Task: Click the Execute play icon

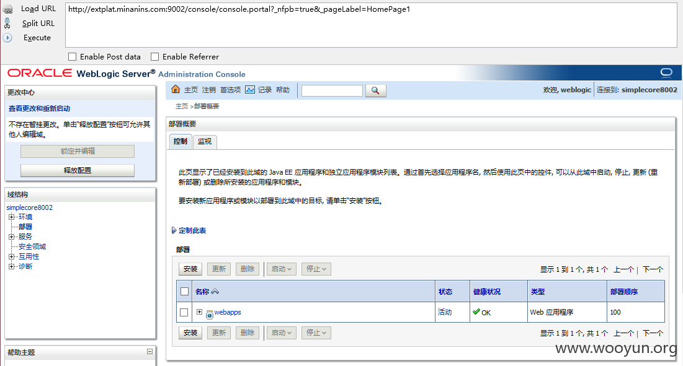Action: (7, 38)
